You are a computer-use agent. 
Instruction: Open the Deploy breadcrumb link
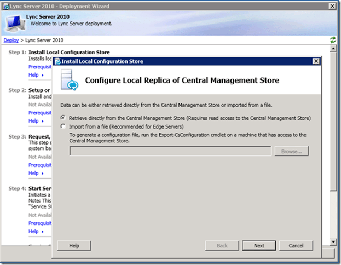click(11, 41)
